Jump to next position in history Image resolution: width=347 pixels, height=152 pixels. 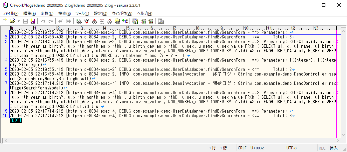point(69,21)
